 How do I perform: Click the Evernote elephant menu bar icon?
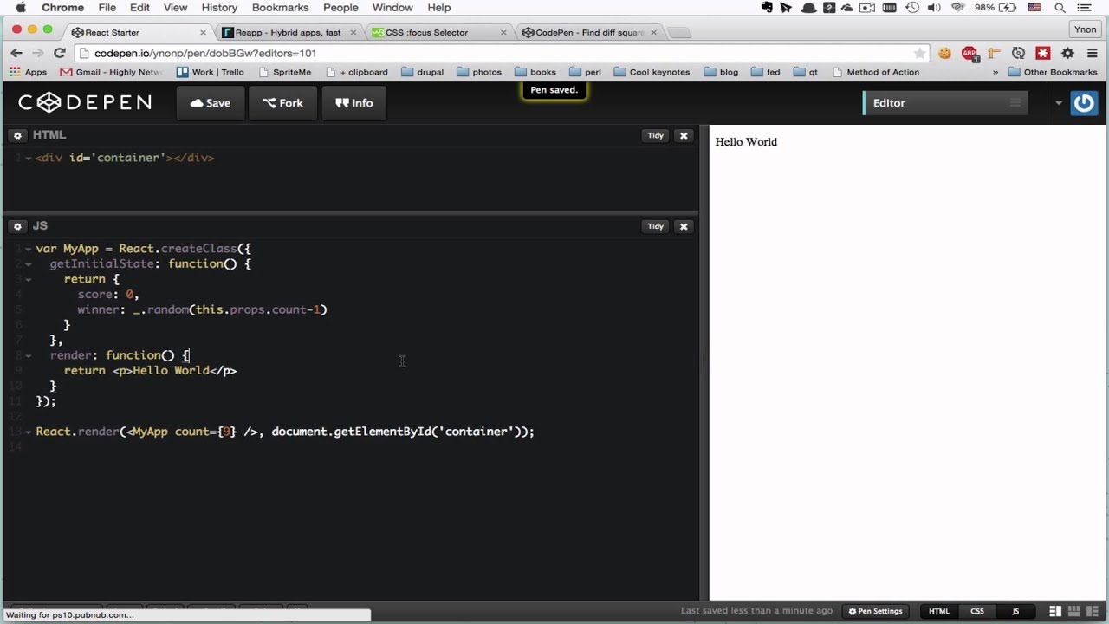[x=767, y=8]
